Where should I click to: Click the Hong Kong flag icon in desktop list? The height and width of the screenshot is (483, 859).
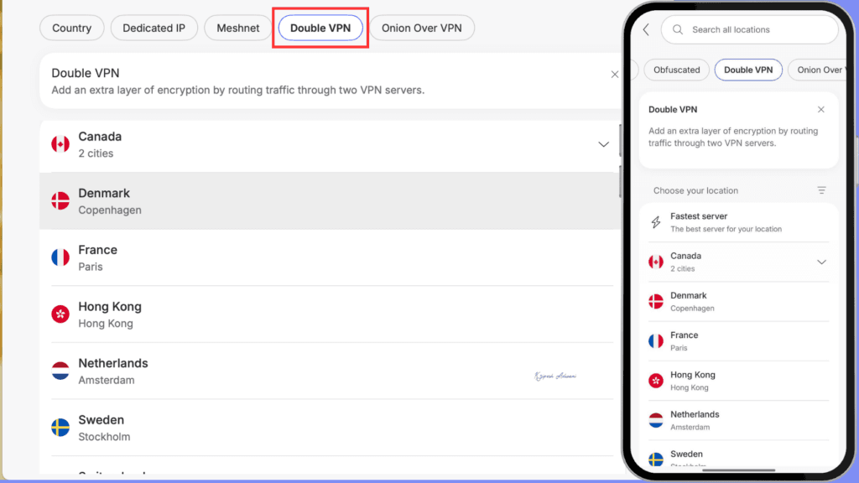60,314
